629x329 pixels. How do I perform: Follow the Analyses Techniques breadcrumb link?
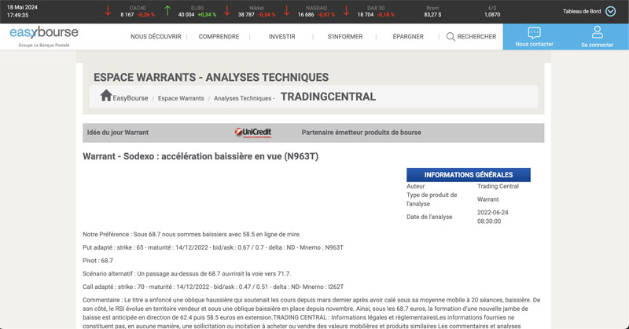click(242, 98)
